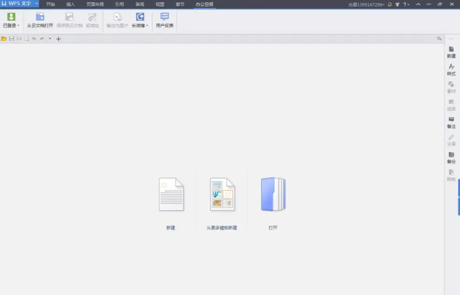Click the 从更多模板新建 text label
The height and width of the screenshot is (295, 460).
pos(222,228)
